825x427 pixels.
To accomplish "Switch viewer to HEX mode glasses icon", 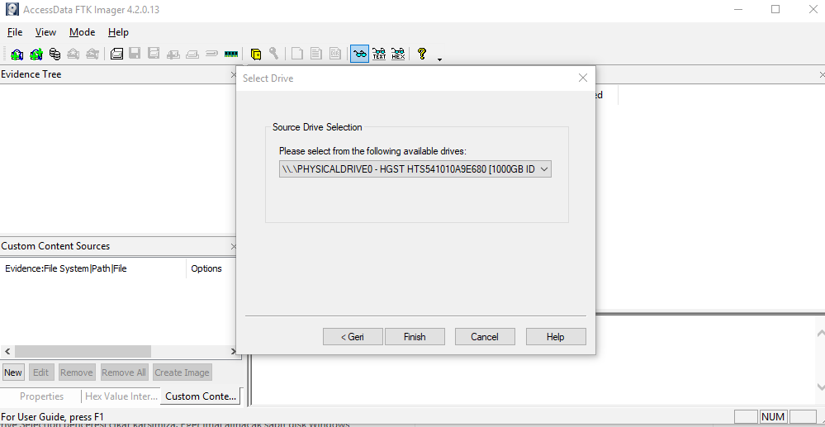I will point(398,53).
